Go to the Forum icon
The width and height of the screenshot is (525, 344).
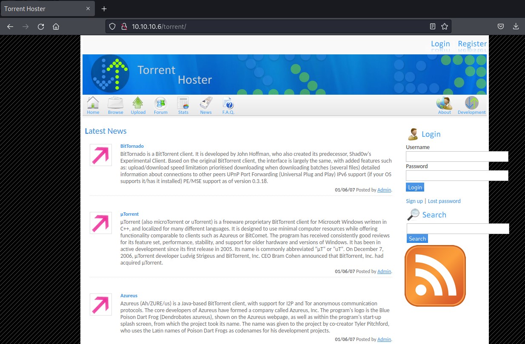point(160,105)
